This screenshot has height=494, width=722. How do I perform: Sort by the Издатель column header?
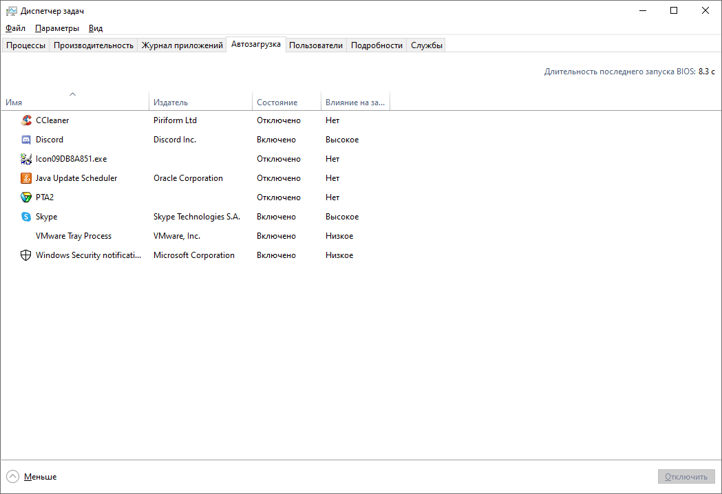click(x=201, y=101)
